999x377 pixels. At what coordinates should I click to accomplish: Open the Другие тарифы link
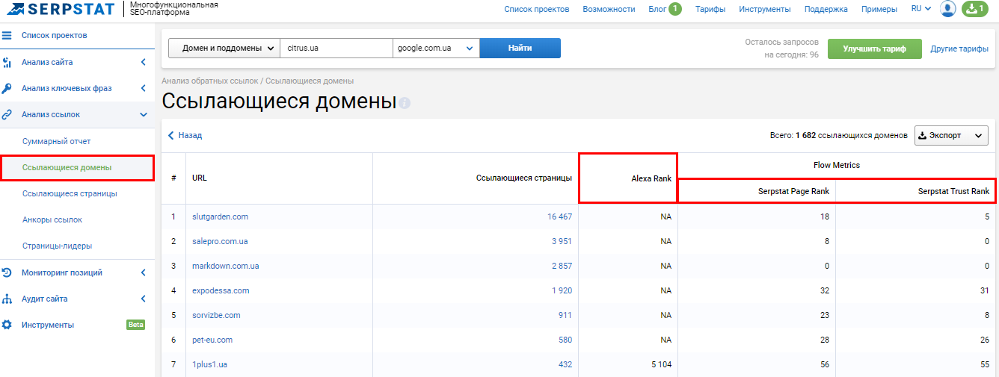959,49
